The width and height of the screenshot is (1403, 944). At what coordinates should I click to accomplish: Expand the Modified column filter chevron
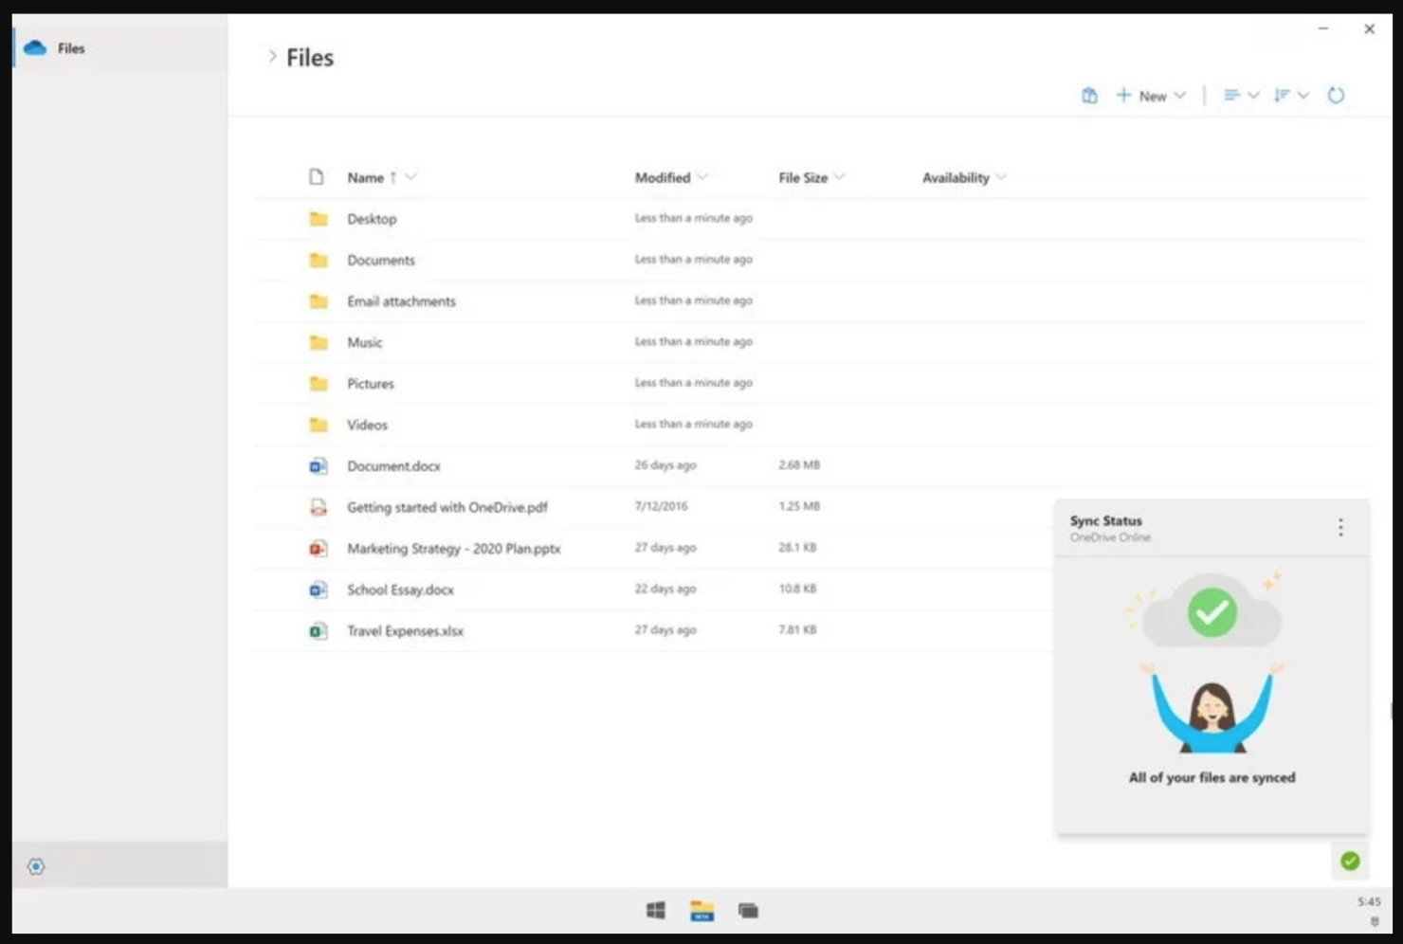(702, 177)
